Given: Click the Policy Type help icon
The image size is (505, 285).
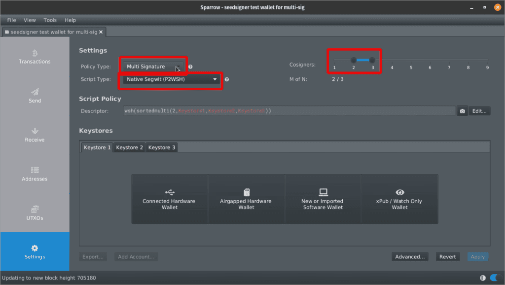Looking at the screenshot, I should click(190, 67).
